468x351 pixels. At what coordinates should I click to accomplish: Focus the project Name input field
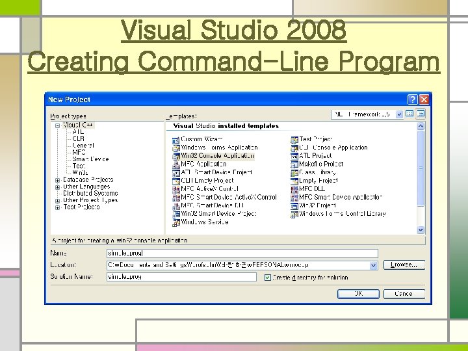pos(242,253)
